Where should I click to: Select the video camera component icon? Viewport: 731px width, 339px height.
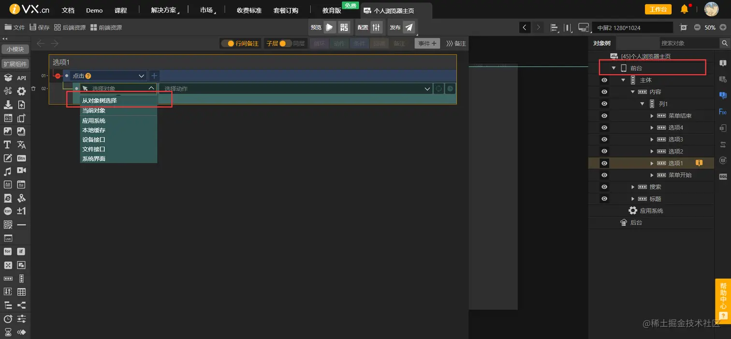coord(21,171)
